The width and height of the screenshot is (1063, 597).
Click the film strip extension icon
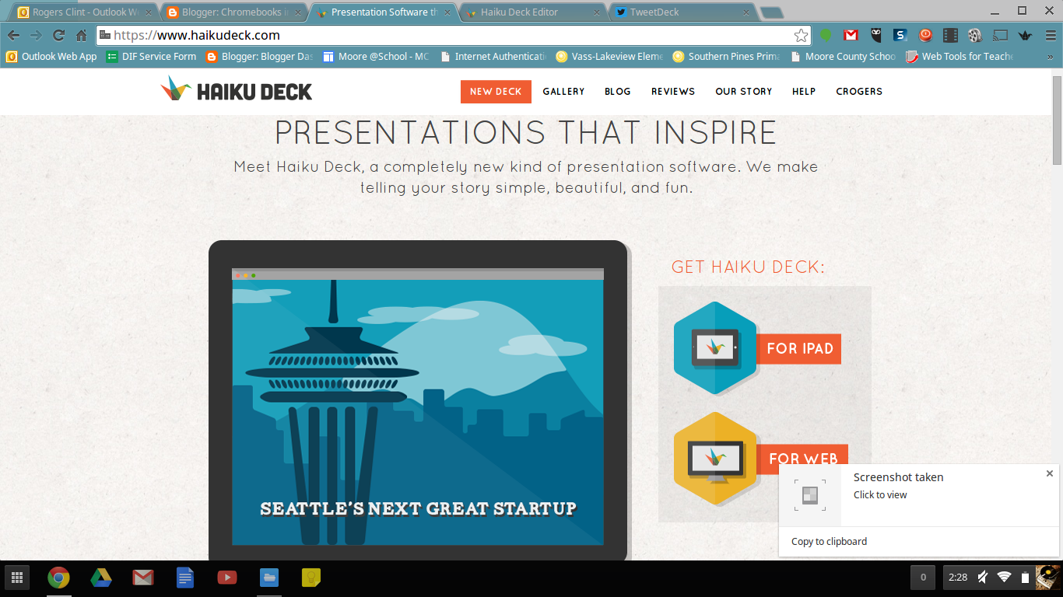(950, 35)
